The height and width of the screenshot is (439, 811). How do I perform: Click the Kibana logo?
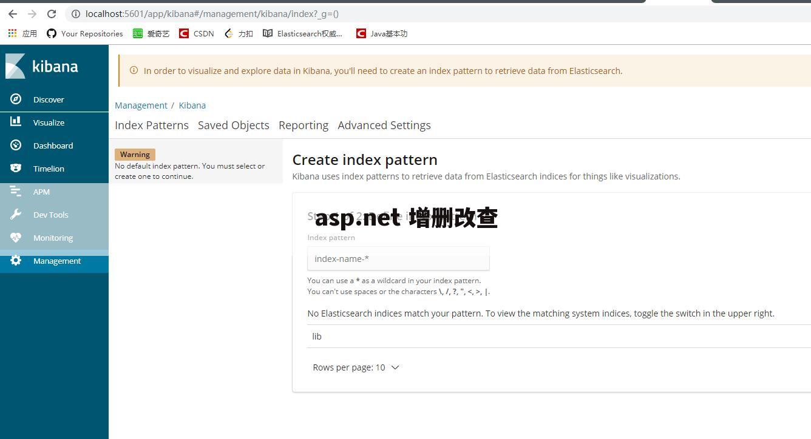pyautogui.click(x=42, y=66)
